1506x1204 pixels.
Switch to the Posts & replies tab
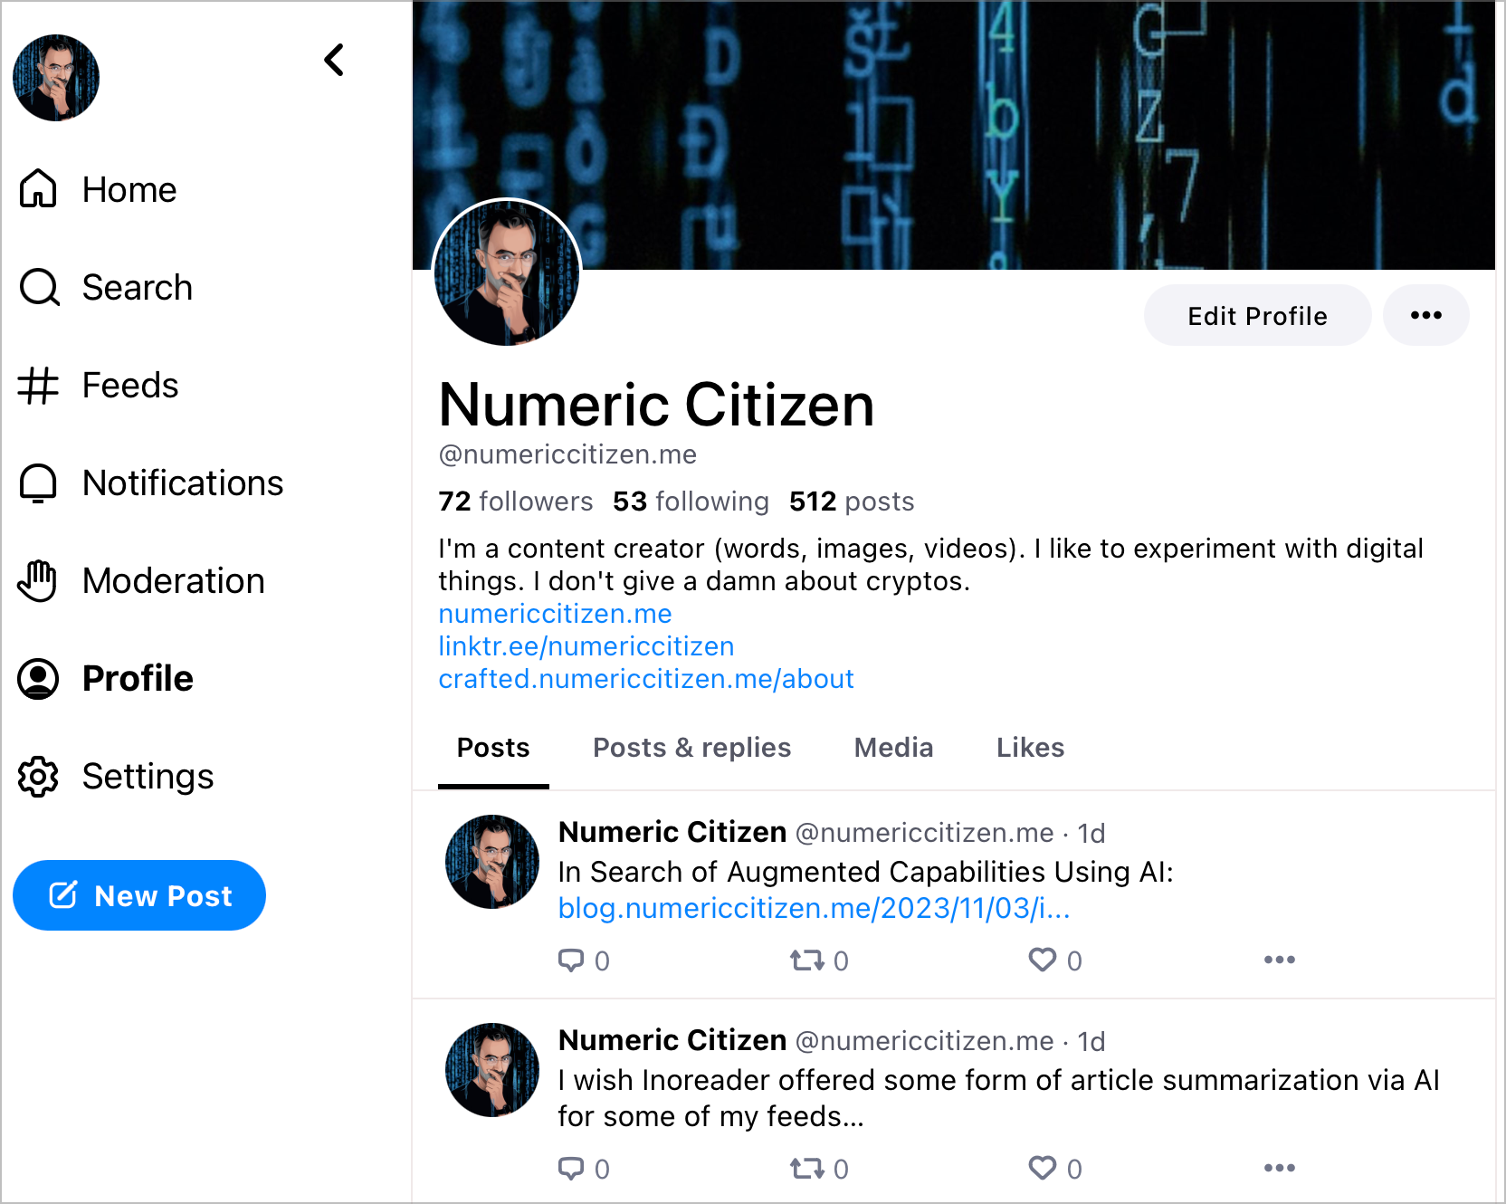point(691,748)
